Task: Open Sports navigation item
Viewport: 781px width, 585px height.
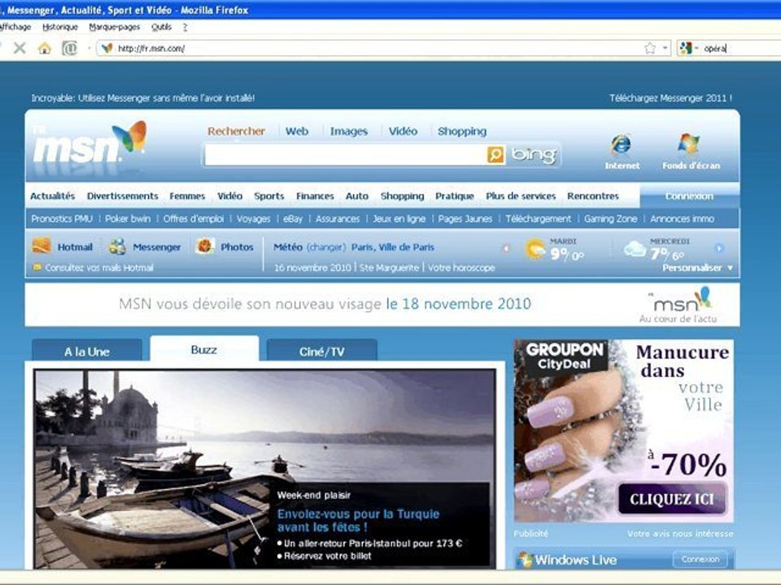Action: pos(269,196)
